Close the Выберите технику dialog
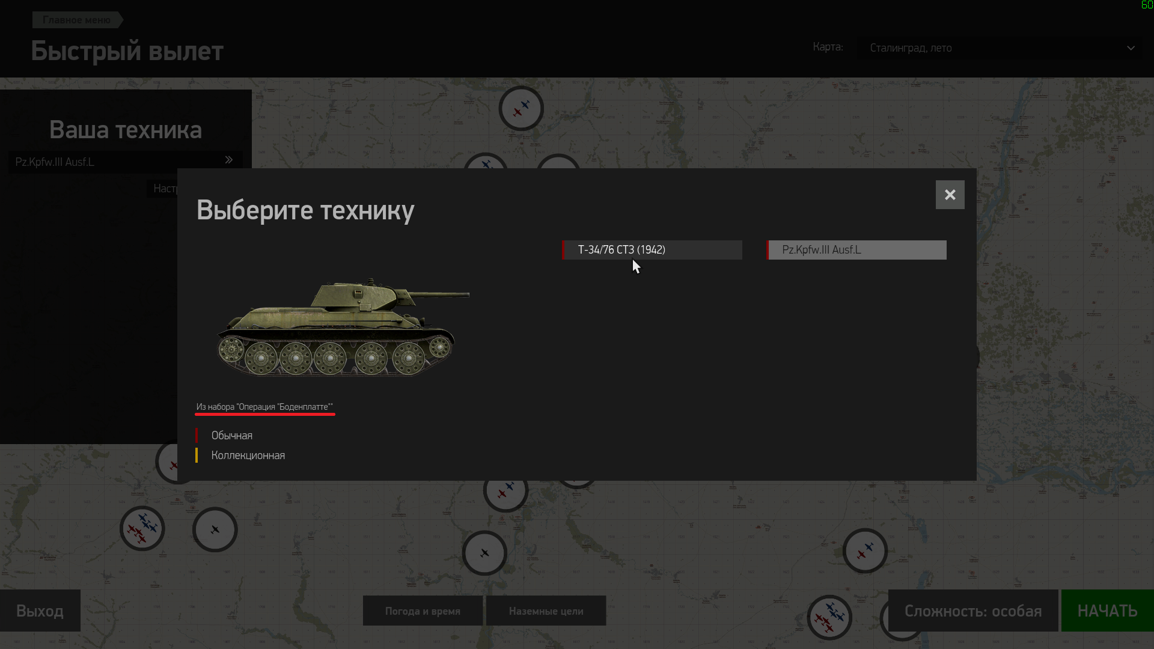Viewport: 1154px width, 649px height. (950, 195)
